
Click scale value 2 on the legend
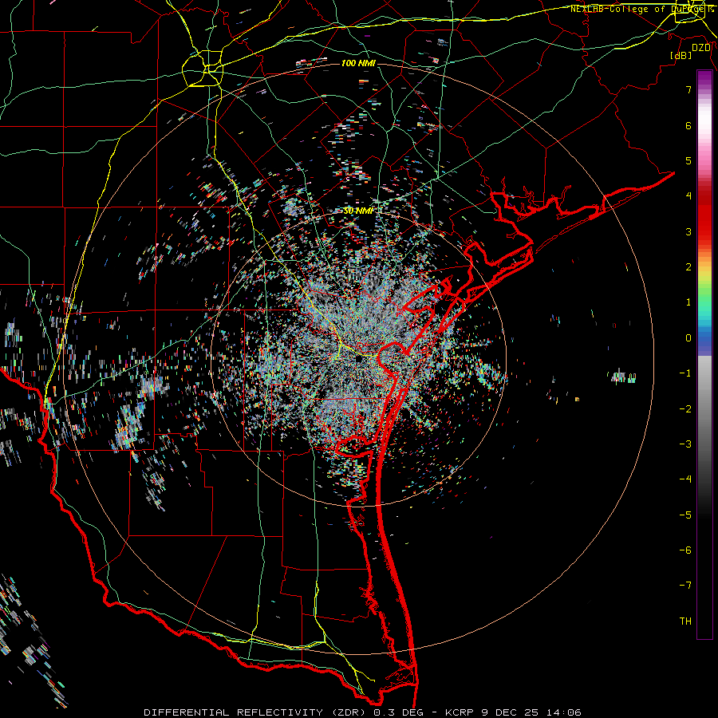pyautogui.click(x=688, y=267)
